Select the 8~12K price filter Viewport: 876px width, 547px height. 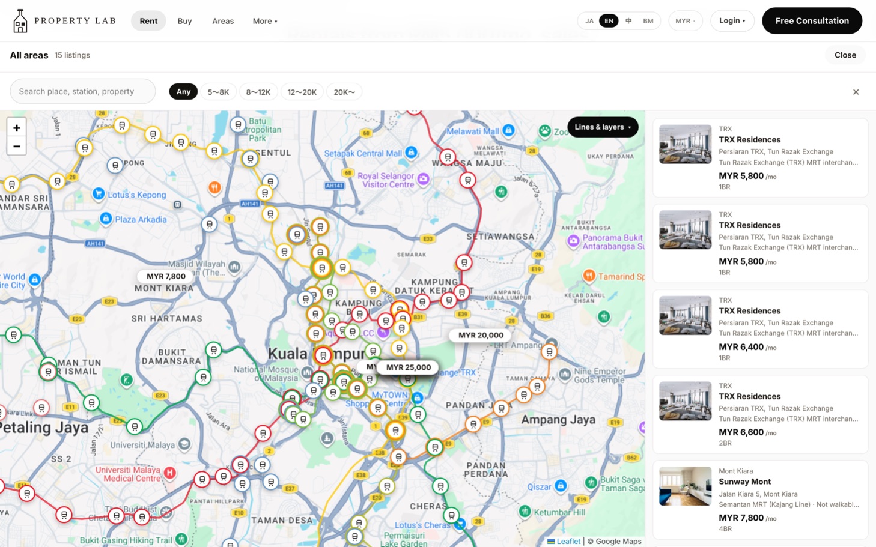point(258,92)
